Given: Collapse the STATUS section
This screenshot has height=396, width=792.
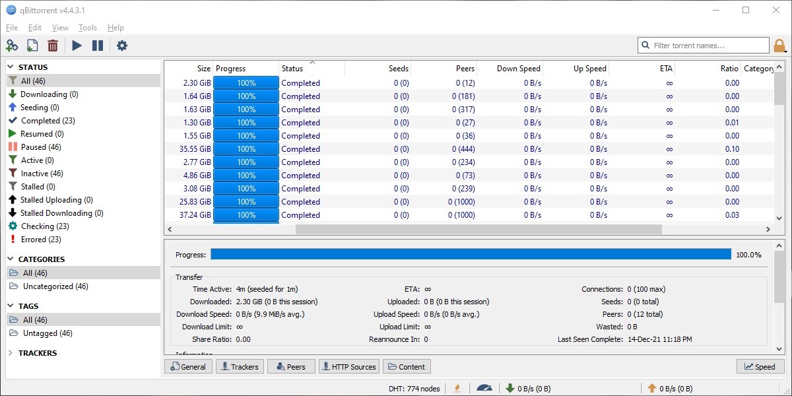Looking at the screenshot, I should [12, 67].
